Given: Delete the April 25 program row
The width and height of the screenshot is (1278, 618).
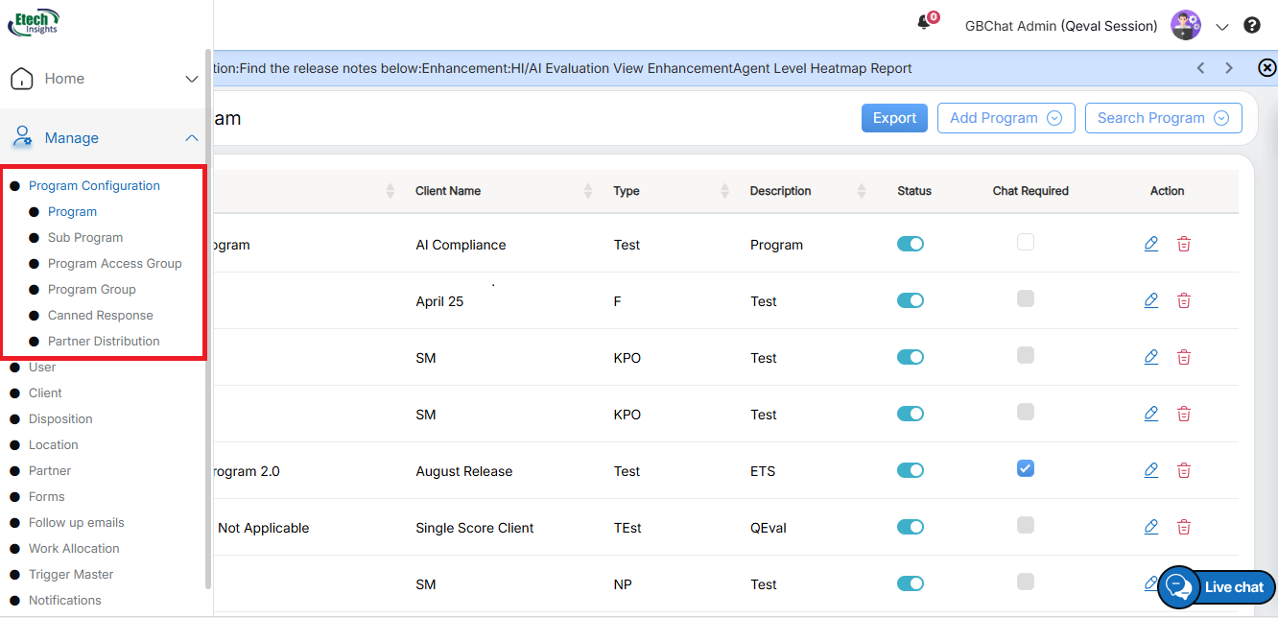Looking at the screenshot, I should 1184,300.
